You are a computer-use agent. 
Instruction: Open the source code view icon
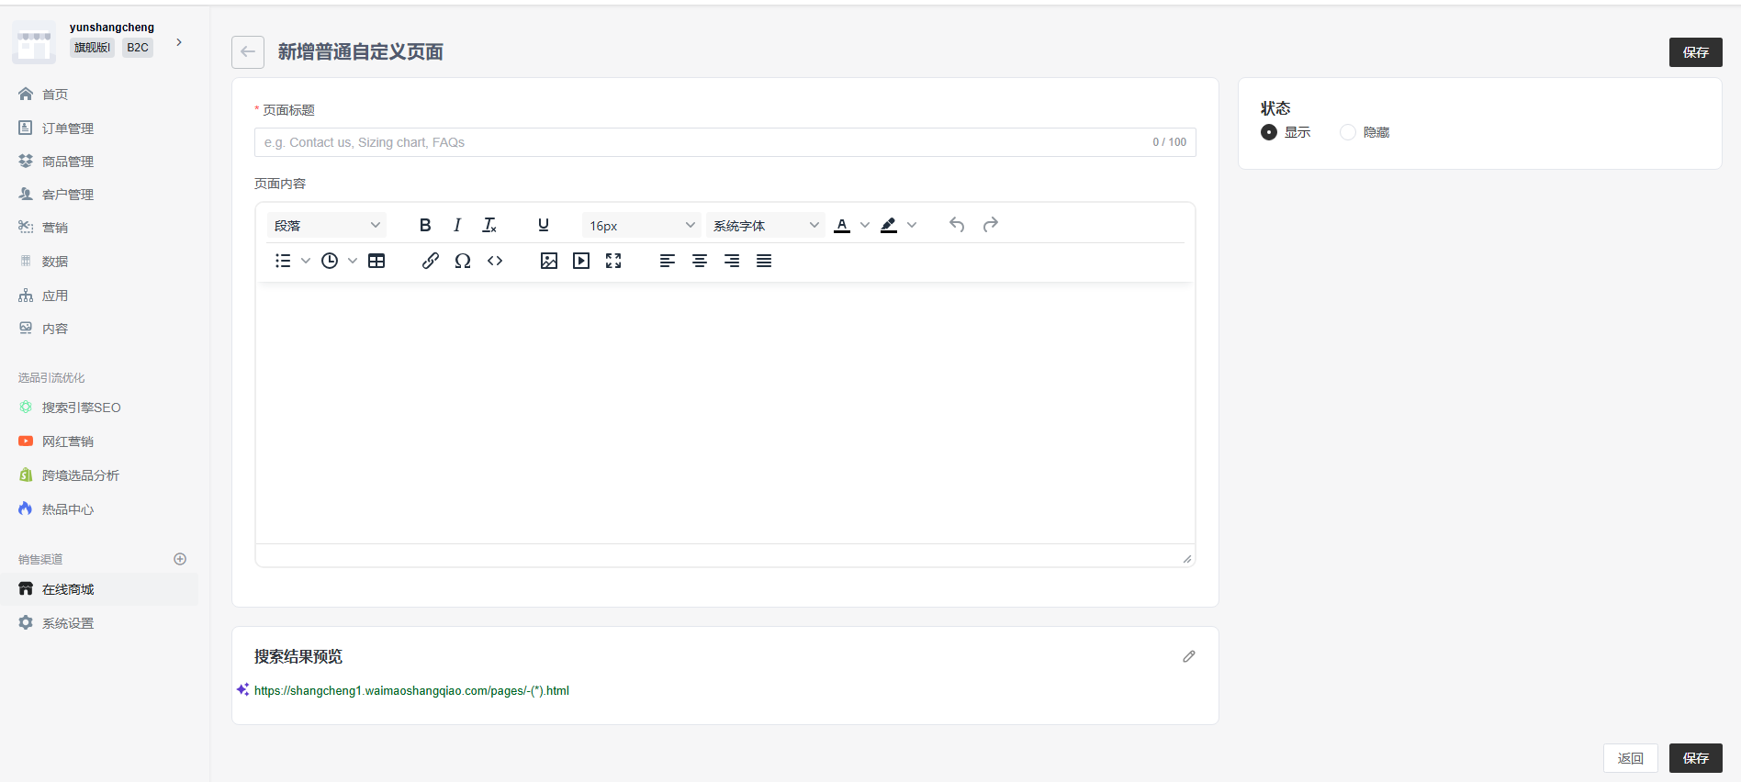coord(495,261)
